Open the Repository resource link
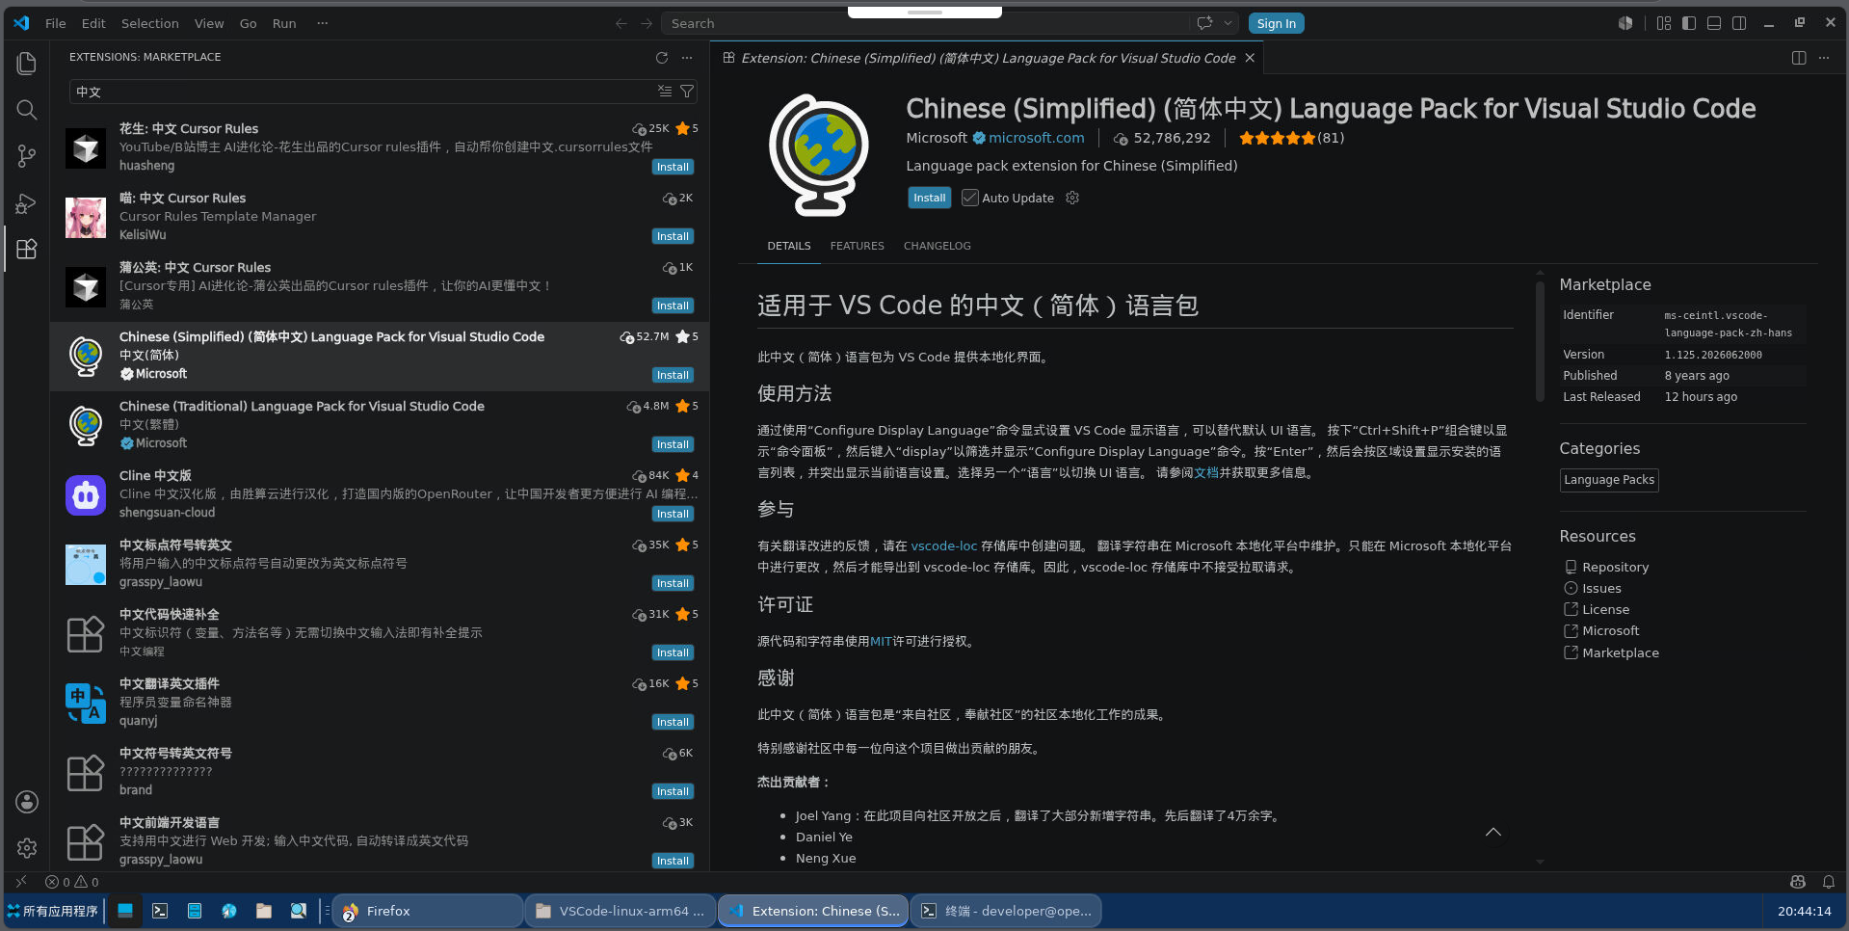Image resolution: width=1849 pixels, height=931 pixels. click(x=1615, y=567)
